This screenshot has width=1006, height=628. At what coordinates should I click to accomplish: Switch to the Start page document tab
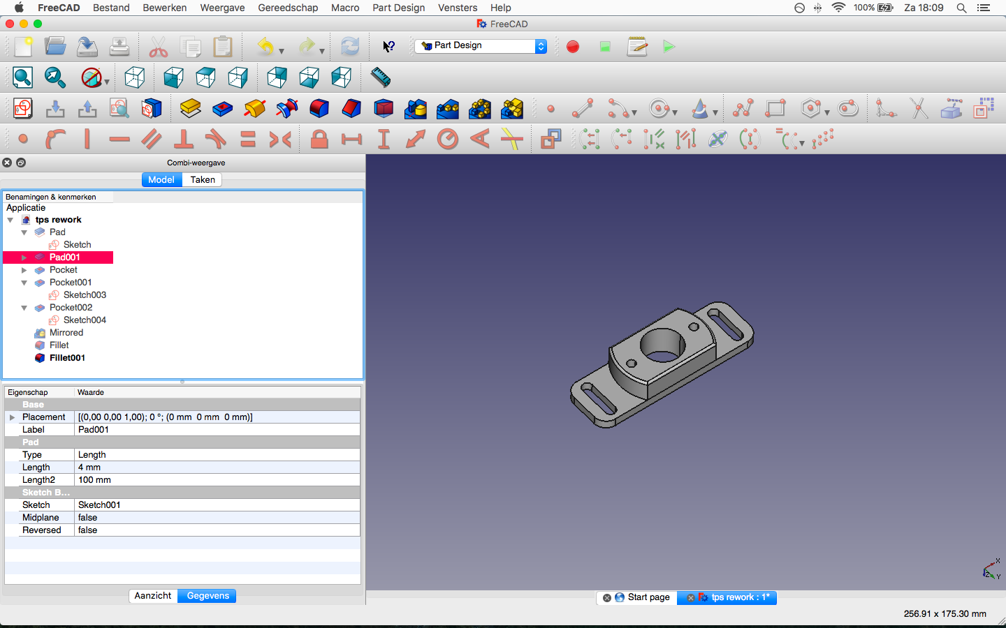tap(648, 597)
